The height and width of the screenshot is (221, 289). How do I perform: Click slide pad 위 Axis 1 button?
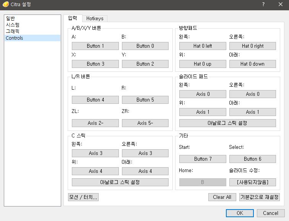(x=203, y=112)
